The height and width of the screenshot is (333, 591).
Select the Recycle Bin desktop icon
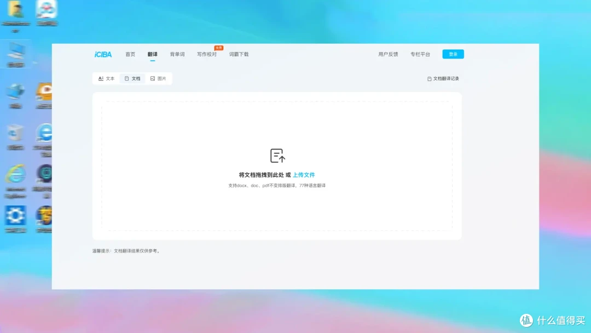[15, 133]
